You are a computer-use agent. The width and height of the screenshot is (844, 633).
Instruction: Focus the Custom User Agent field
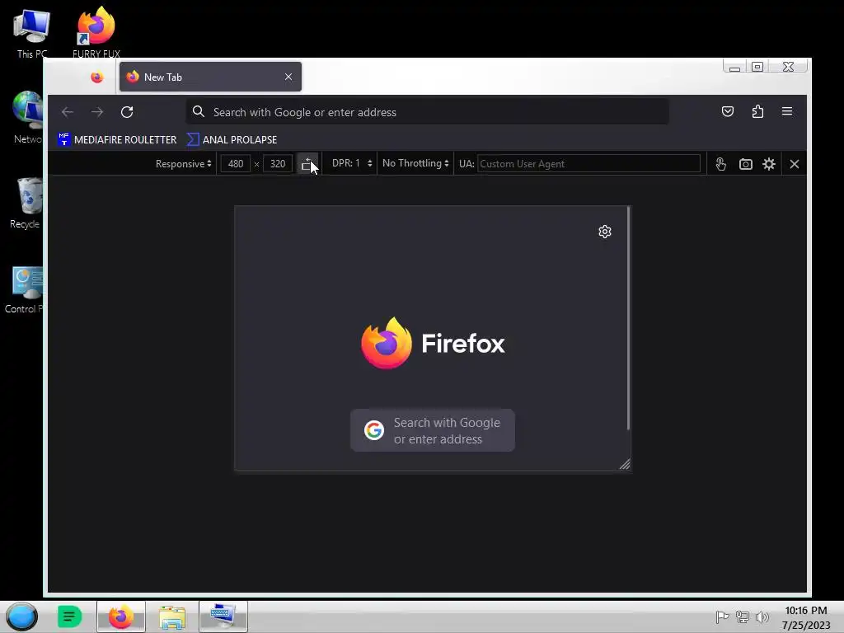[588, 164]
